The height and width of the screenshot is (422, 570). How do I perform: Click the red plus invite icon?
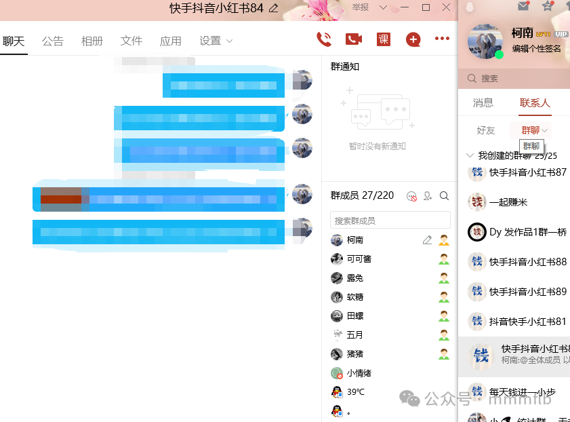(x=413, y=39)
